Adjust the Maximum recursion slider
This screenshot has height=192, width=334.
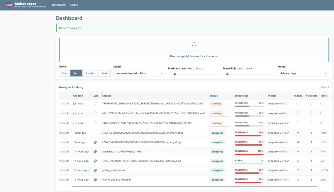click(194, 74)
